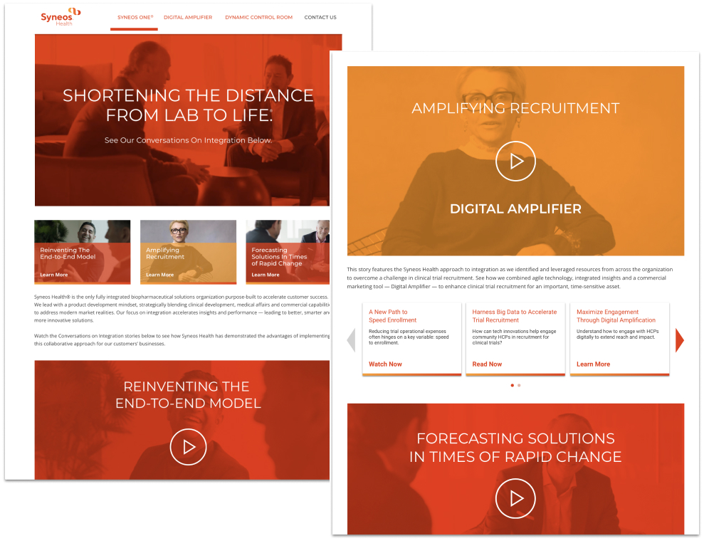Go to Dynamic Control Room nav item

[x=258, y=18]
